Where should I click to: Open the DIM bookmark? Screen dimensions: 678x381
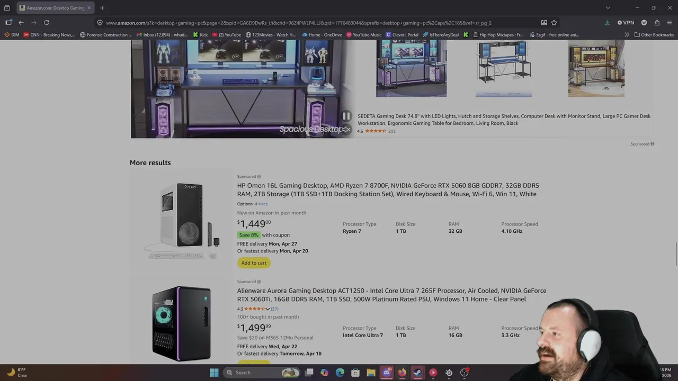12,35
